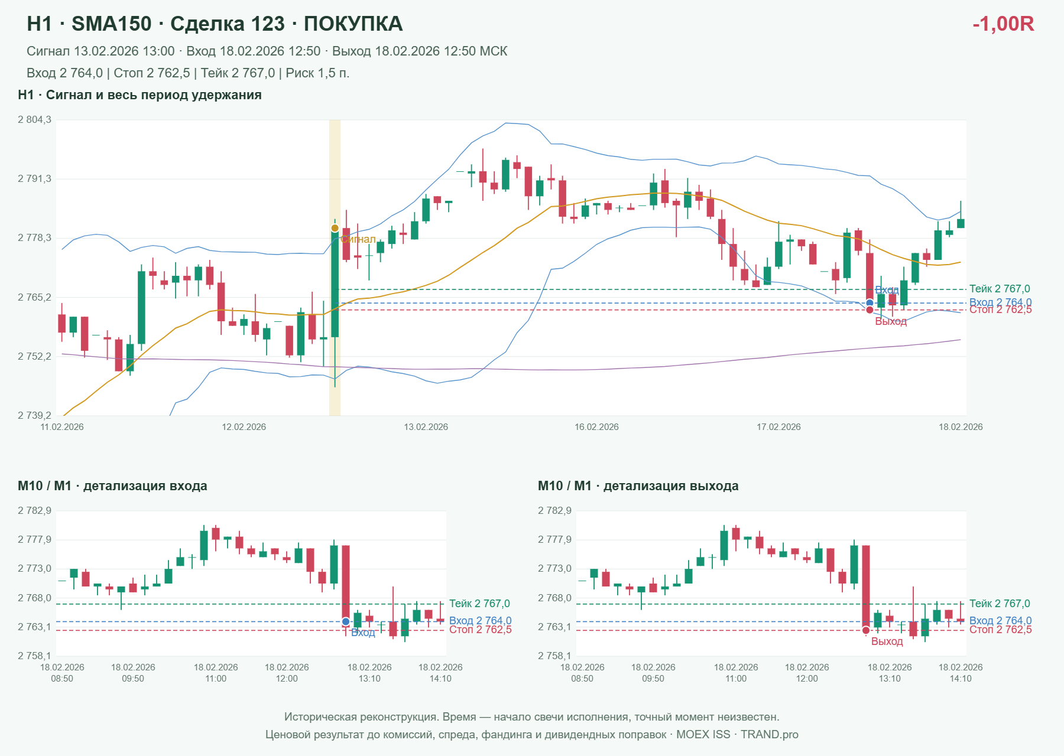Click the 13:10 time label in entry detail chart

pos(369,679)
